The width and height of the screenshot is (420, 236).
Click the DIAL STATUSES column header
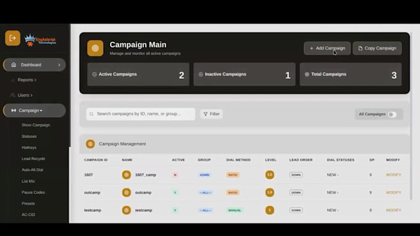pyautogui.click(x=341, y=160)
